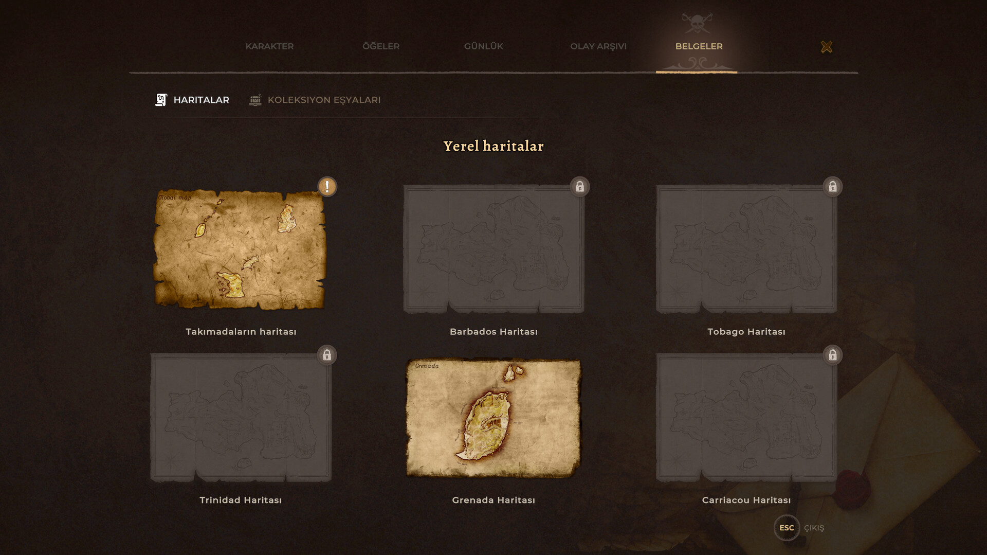987x555 pixels.
Task: Click the lock icon on Tobago map
Action: click(833, 187)
